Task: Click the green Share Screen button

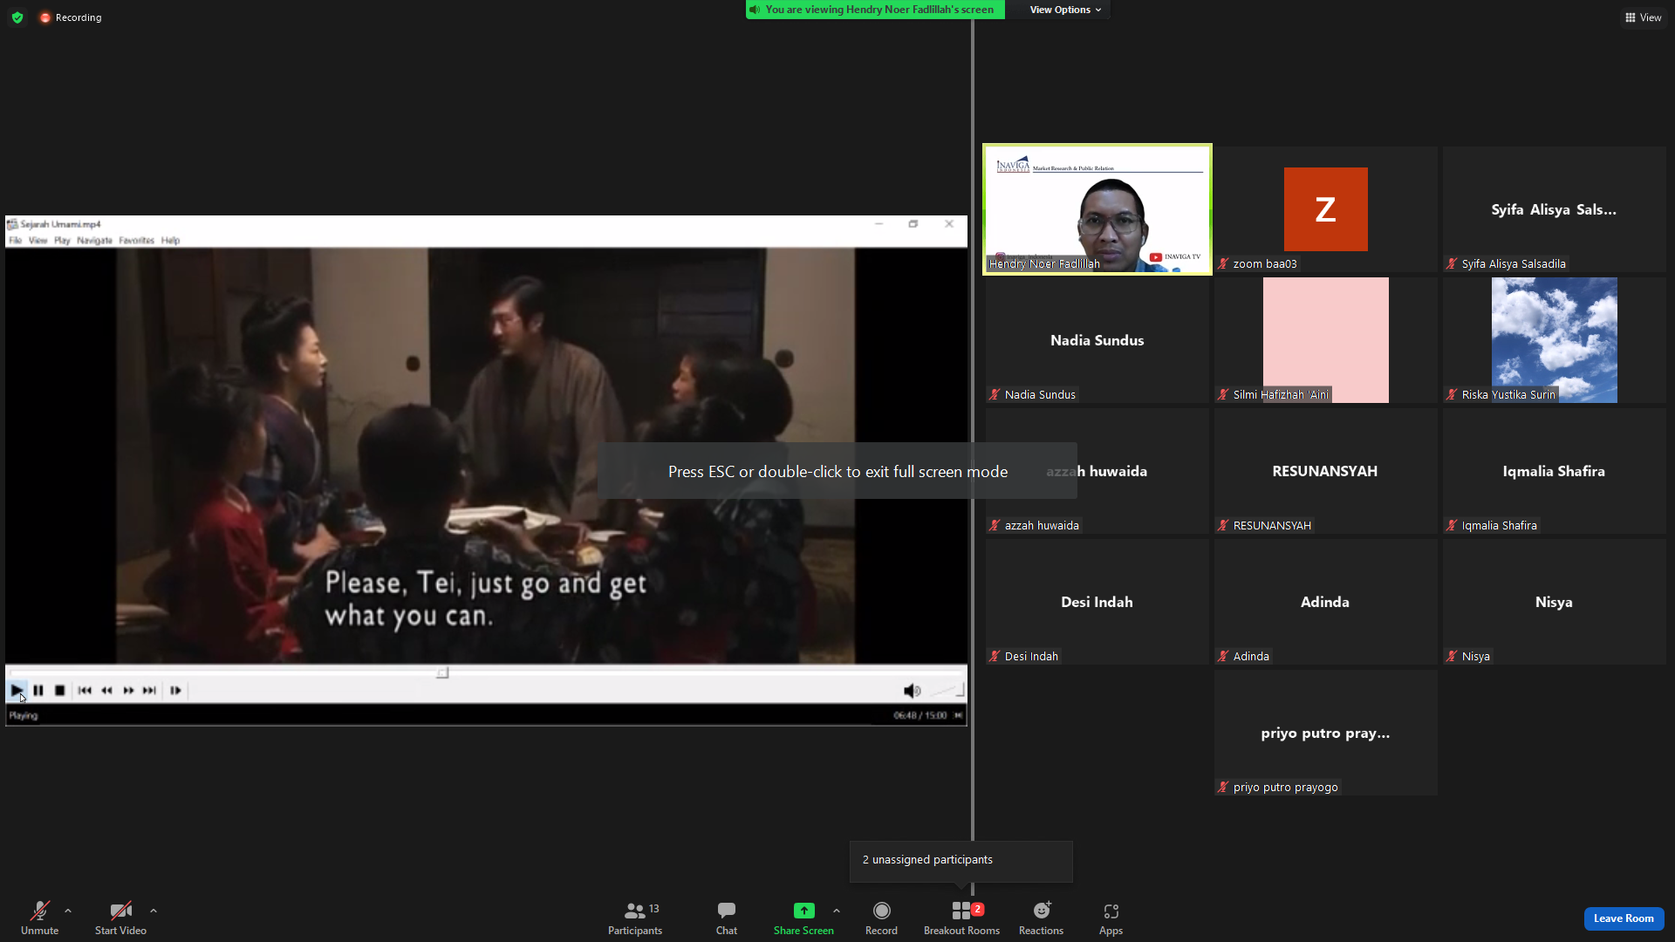Action: [x=803, y=918]
